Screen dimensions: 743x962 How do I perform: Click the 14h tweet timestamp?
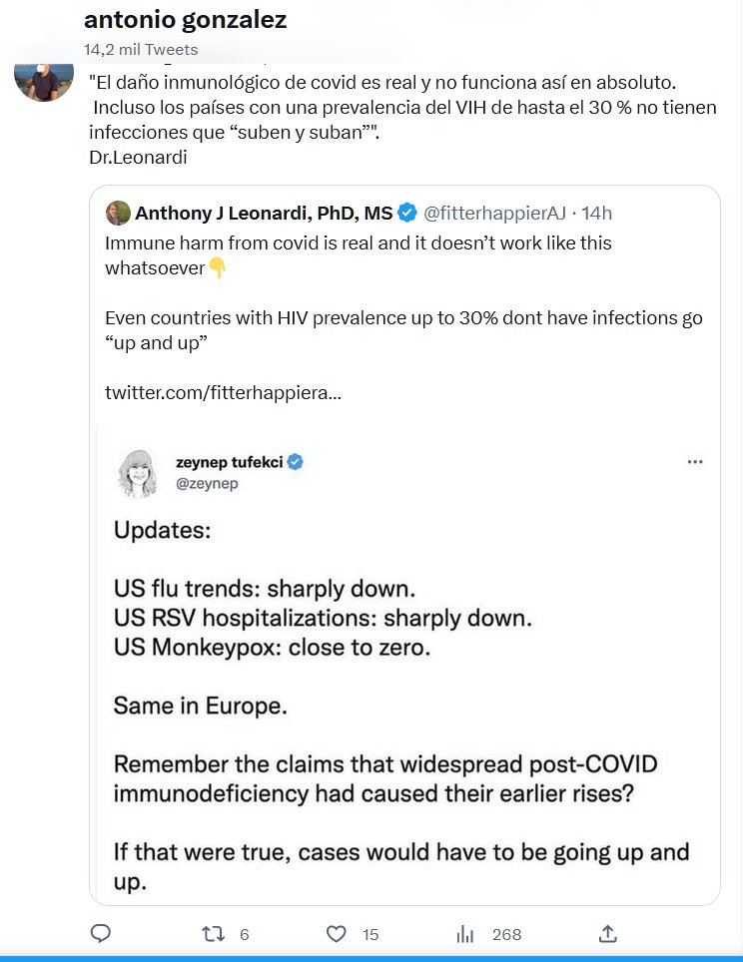(596, 213)
